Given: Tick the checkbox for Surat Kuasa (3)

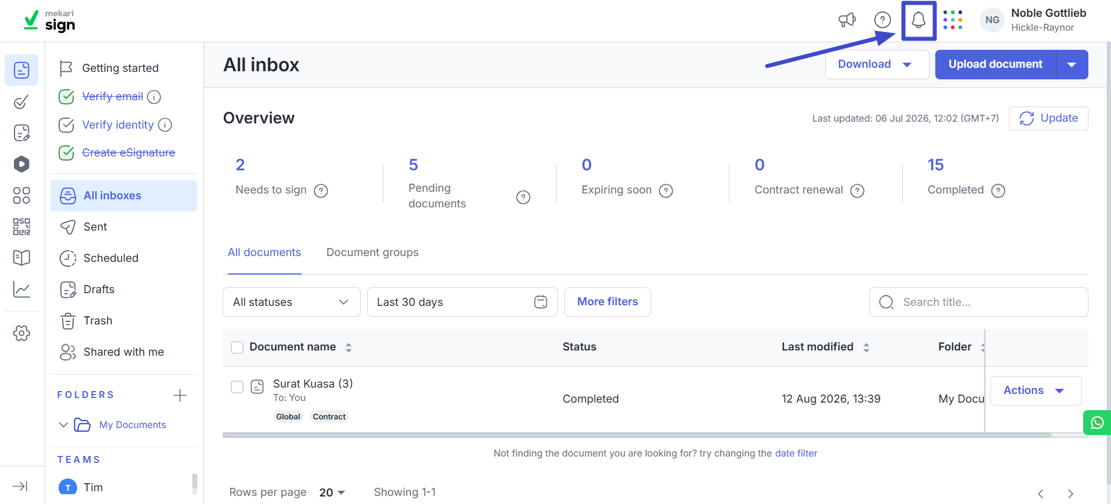Looking at the screenshot, I should pos(237,386).
